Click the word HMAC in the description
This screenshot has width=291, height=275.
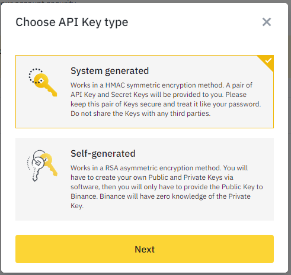(115, 85)
